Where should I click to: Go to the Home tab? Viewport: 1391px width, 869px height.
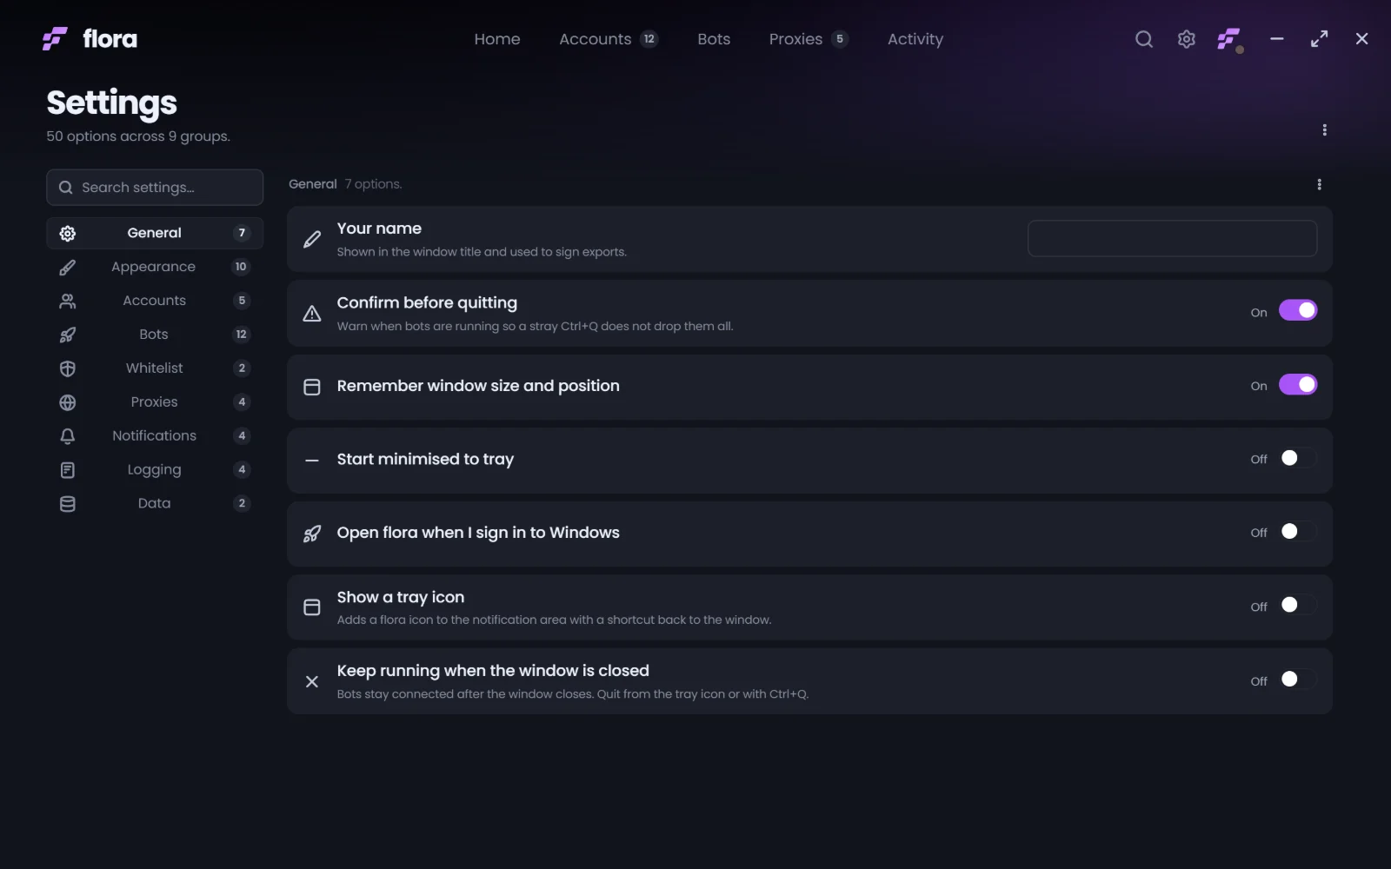pos(497,39)
